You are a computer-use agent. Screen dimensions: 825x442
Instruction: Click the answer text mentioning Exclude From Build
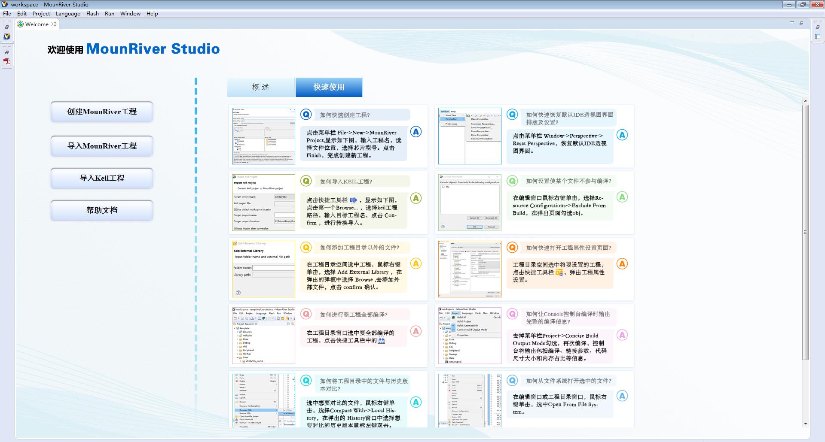pyautogui.click(x=559, y=206)
